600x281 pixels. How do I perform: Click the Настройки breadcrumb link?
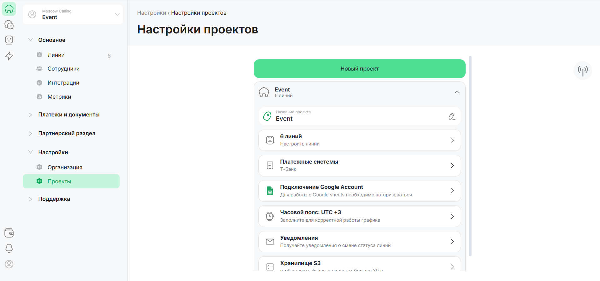(152, 13)
